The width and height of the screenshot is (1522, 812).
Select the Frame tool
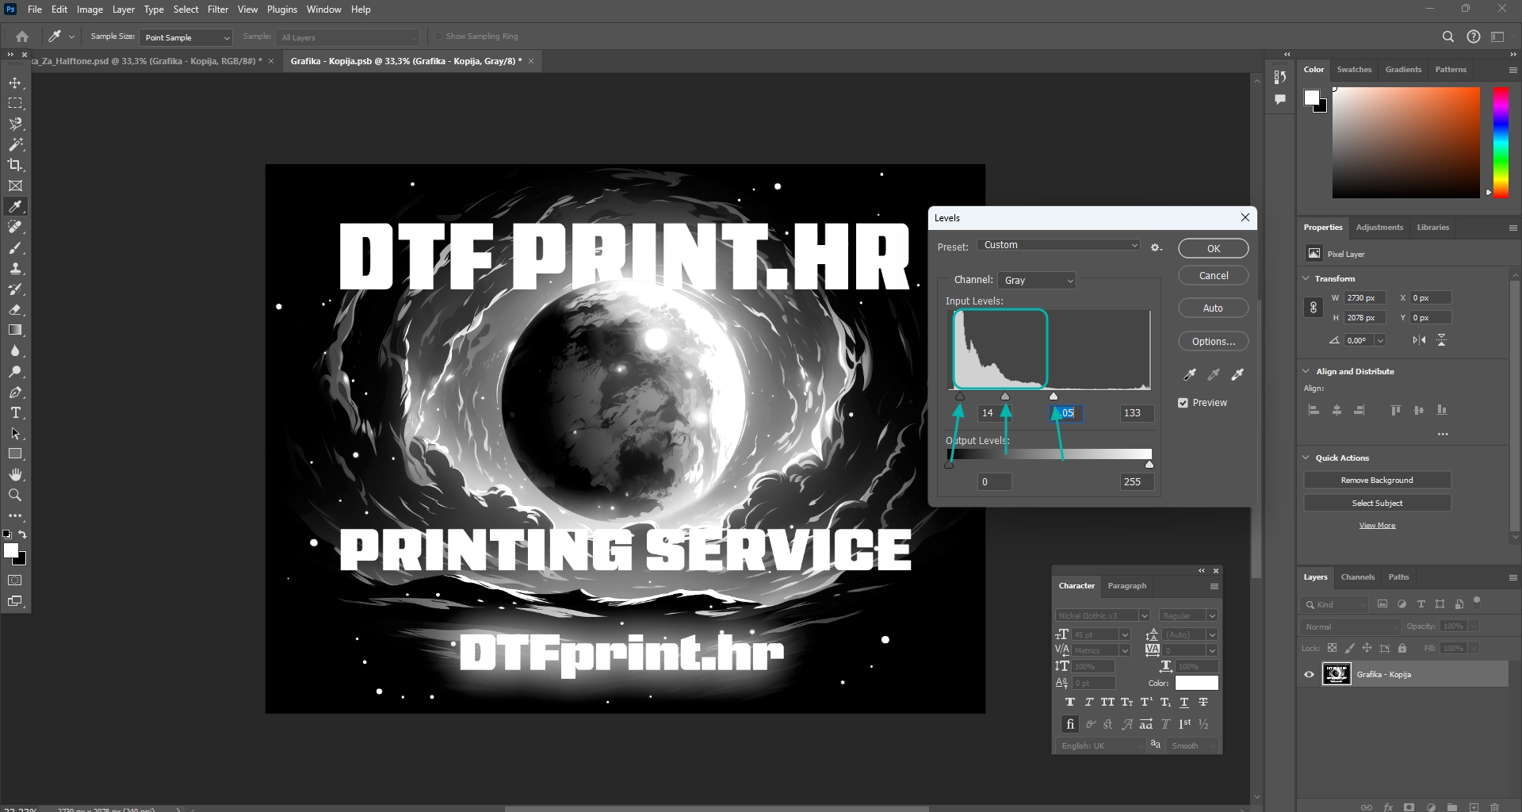(x=15, y=186)
